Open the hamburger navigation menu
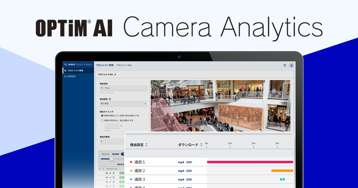This screenshot has width=358, height=188. click(66, 64)
